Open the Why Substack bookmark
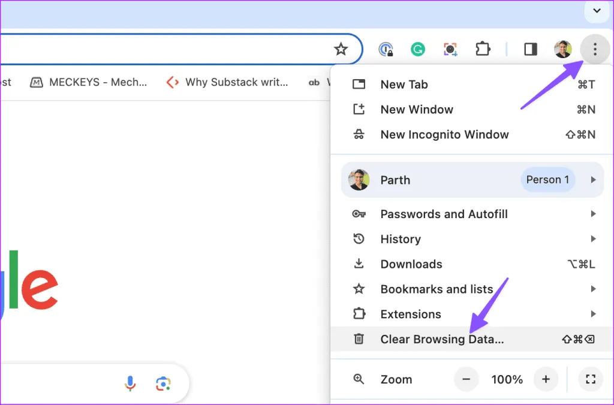Viewport: 614px width, 405px height. click(228, 83)
